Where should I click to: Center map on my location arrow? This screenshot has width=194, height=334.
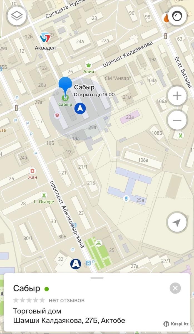pyautogui.click(x=177, y=223)
